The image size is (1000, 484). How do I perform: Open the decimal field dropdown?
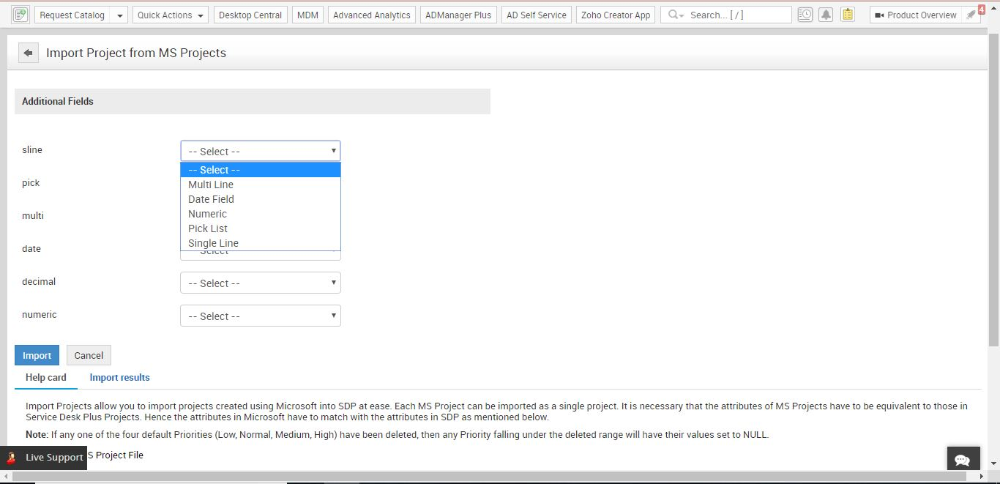coord(261,283)
